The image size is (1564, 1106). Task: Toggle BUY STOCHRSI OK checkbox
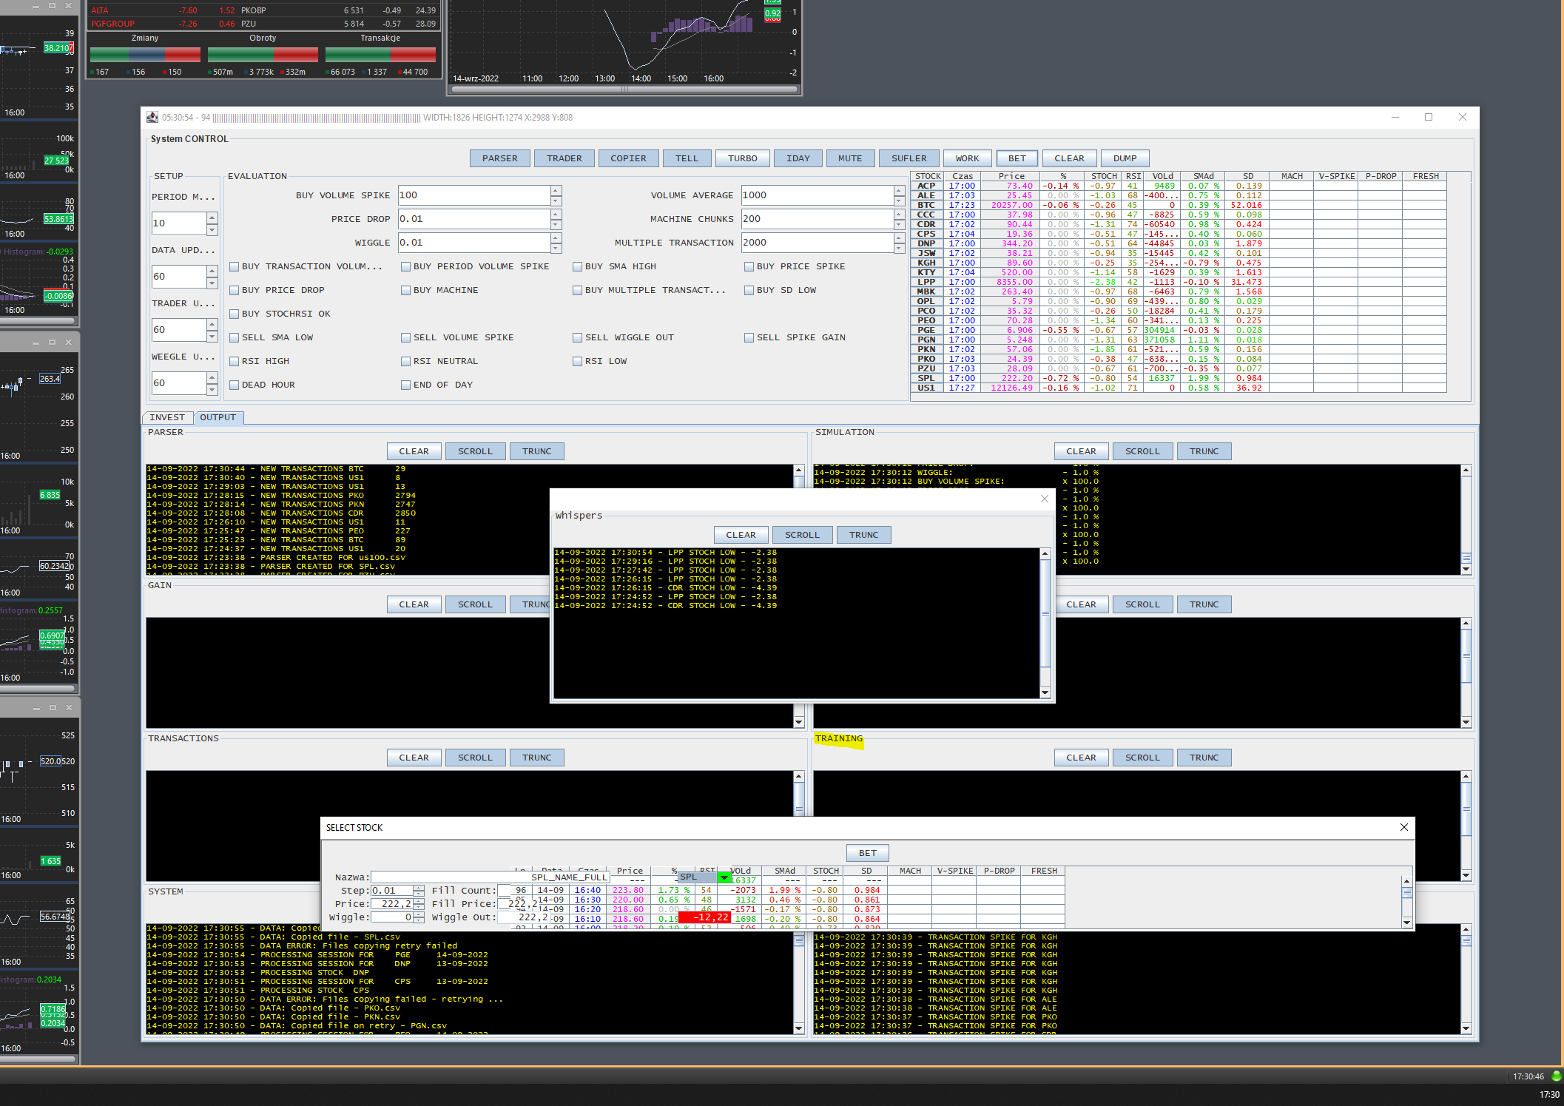(234, 314)
